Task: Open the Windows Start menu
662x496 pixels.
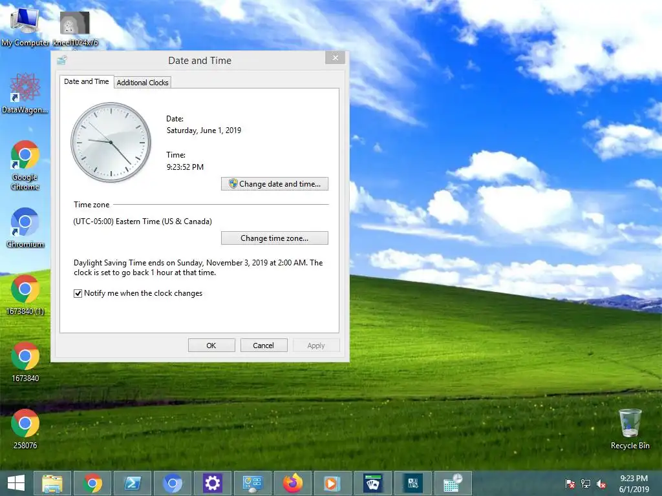Action: [x=16, y=483]
